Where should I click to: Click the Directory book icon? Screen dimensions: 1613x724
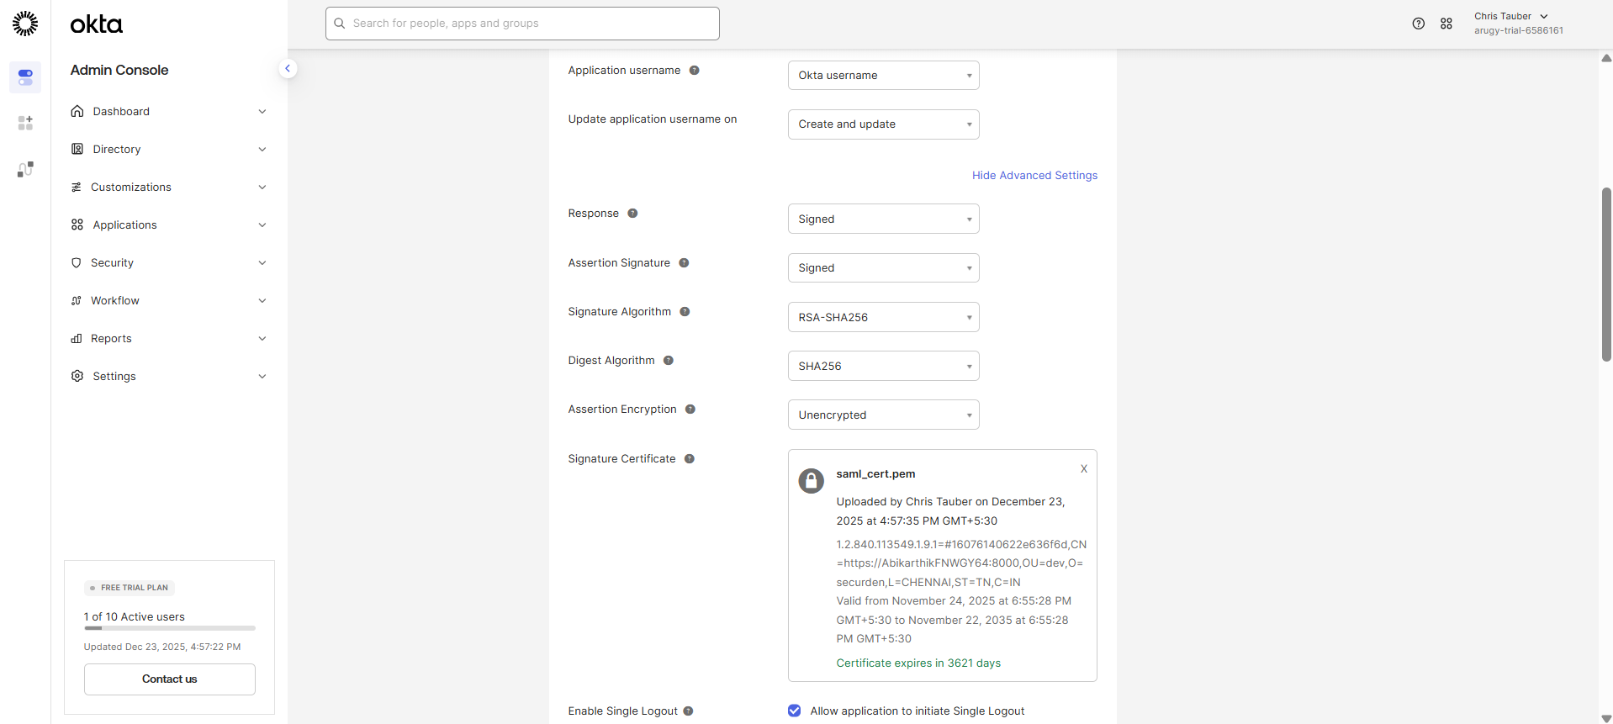tap(77, 149)
